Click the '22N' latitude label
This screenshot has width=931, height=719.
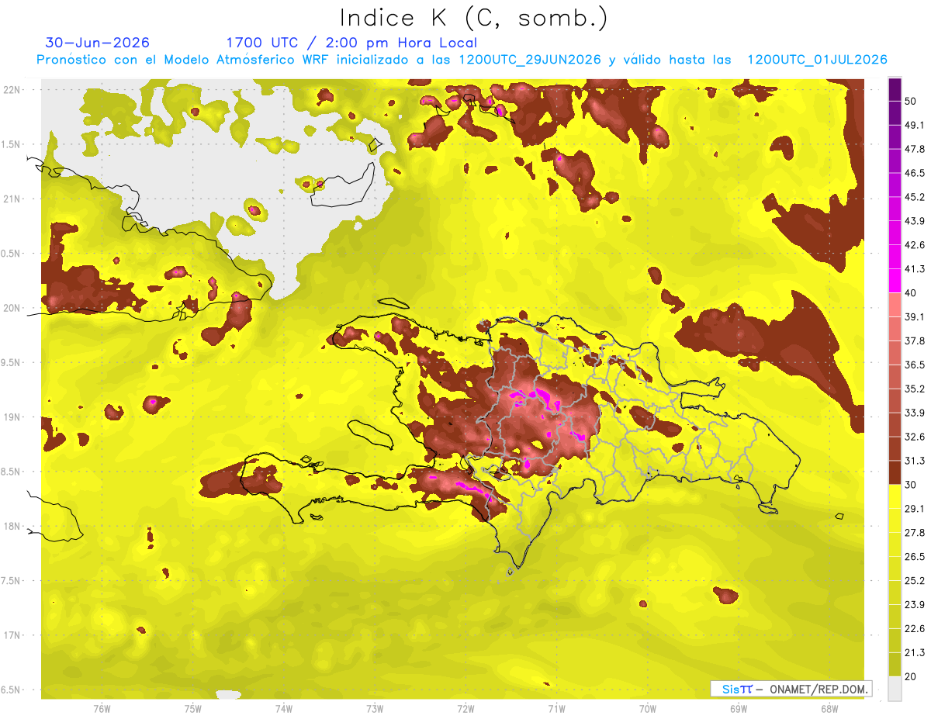[13, 90]
